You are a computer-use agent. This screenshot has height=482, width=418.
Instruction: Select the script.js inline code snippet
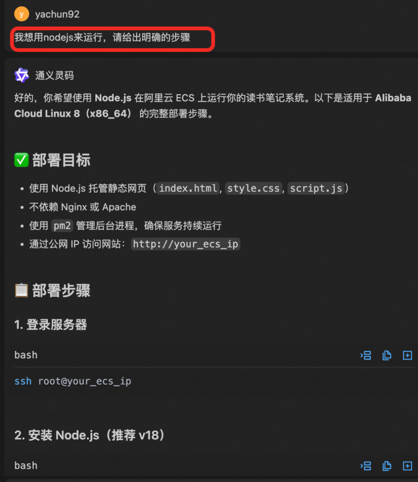coord(316,188)
